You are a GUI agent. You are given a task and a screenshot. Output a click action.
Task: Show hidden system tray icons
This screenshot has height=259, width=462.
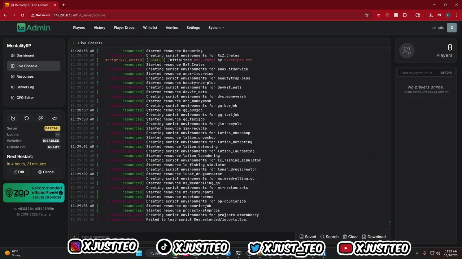coord(417,253)
